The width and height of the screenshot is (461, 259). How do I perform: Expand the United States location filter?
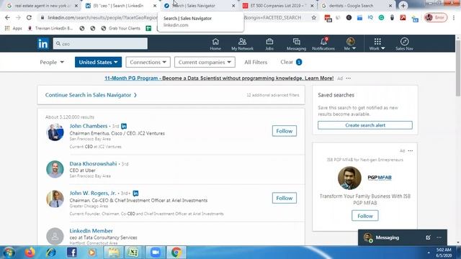(x=98, y=63)
